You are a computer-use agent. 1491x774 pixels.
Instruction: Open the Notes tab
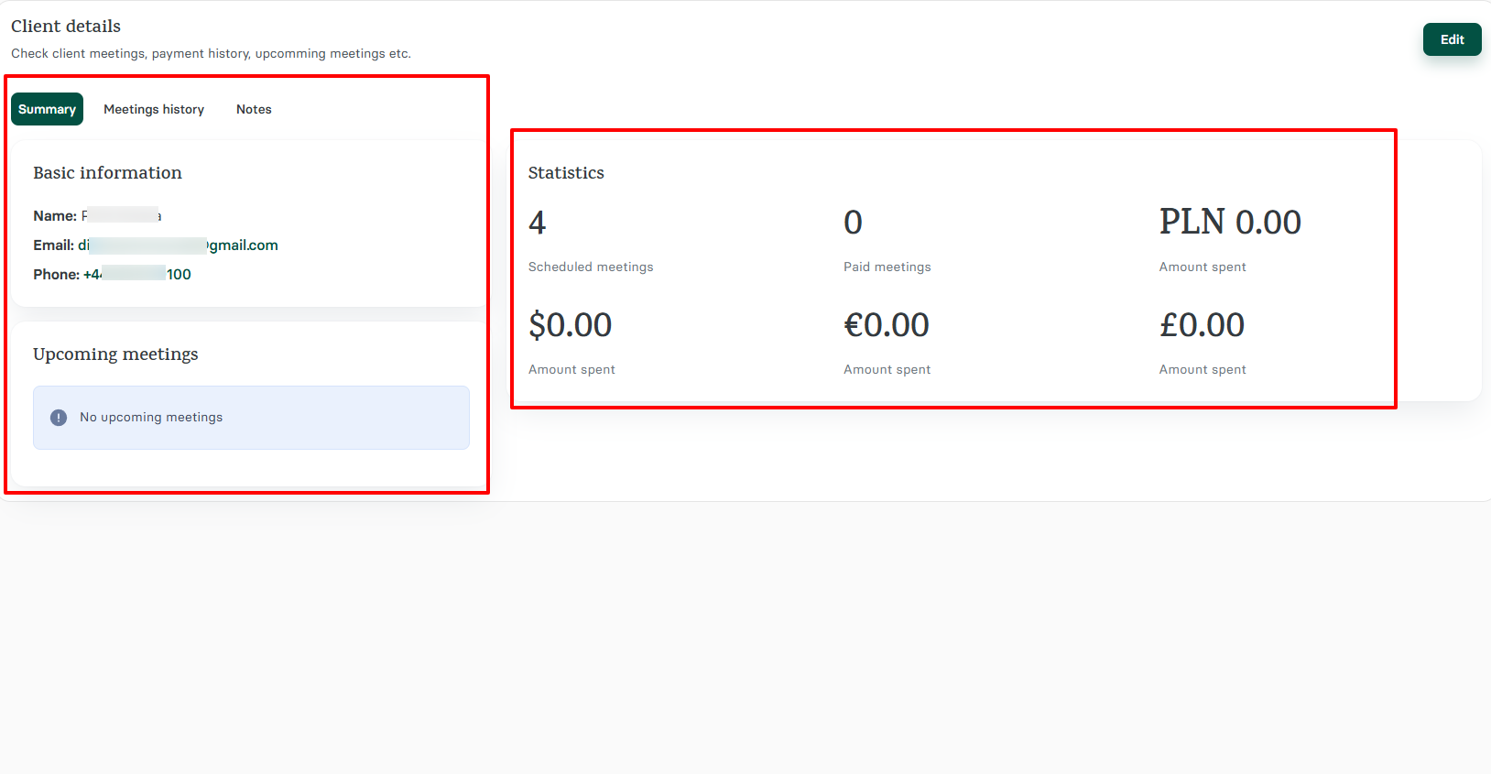[x=254, y=109]
